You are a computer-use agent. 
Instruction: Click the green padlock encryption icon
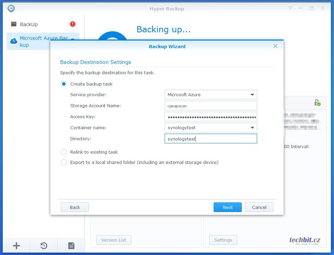coord(317,102)
